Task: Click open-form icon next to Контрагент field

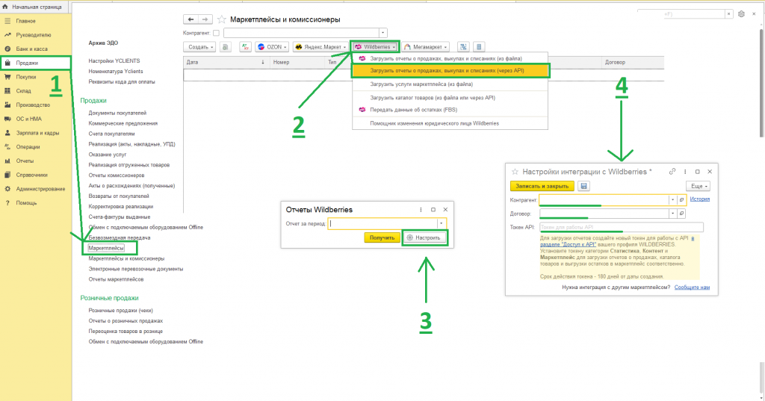Action: point(681,200)
